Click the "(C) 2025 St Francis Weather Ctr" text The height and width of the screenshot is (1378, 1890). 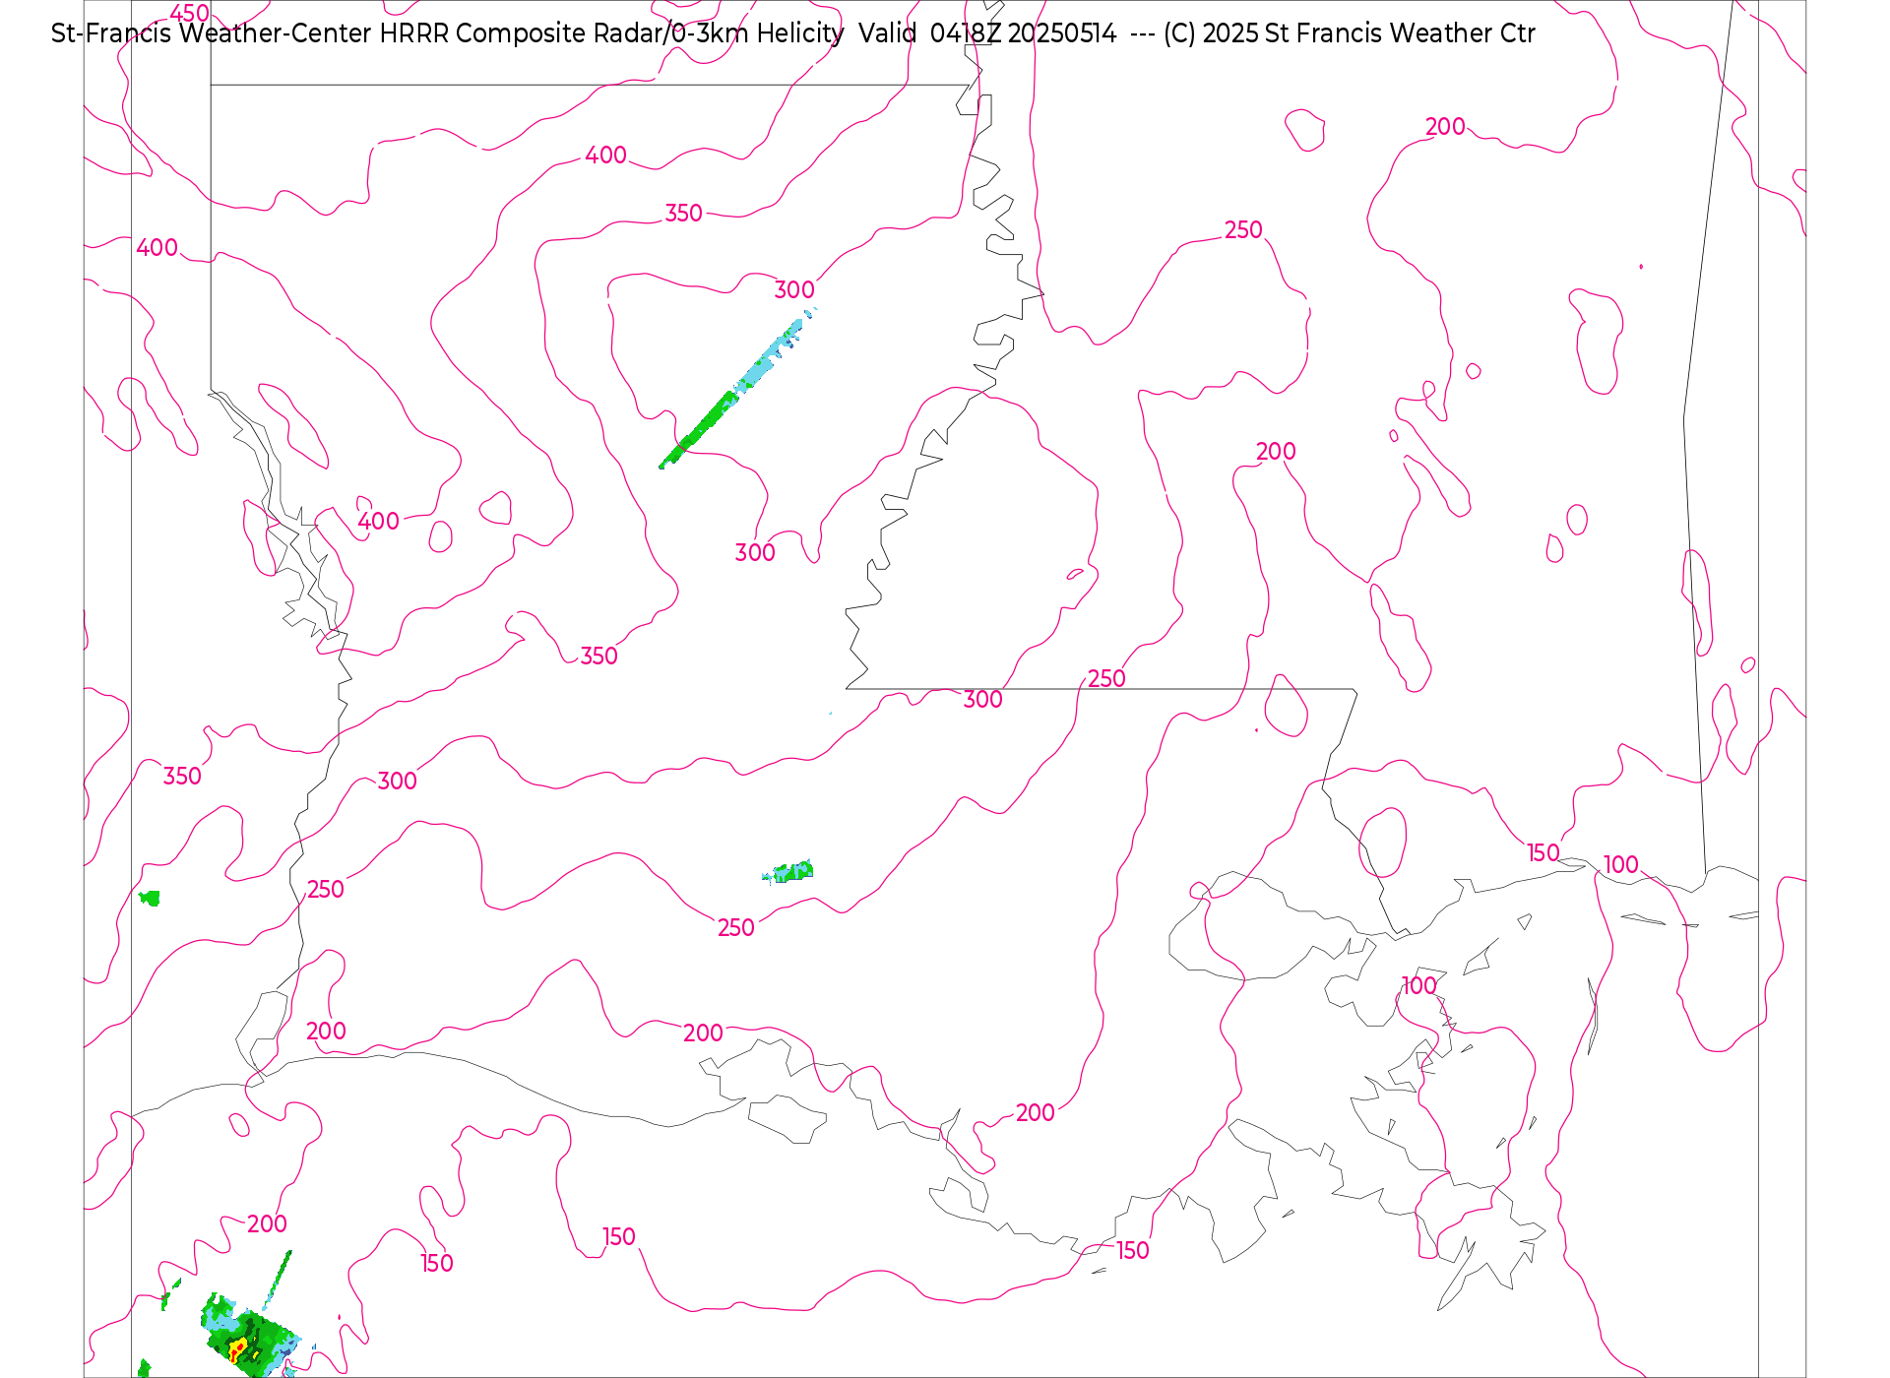click(x=1349, y=34)
